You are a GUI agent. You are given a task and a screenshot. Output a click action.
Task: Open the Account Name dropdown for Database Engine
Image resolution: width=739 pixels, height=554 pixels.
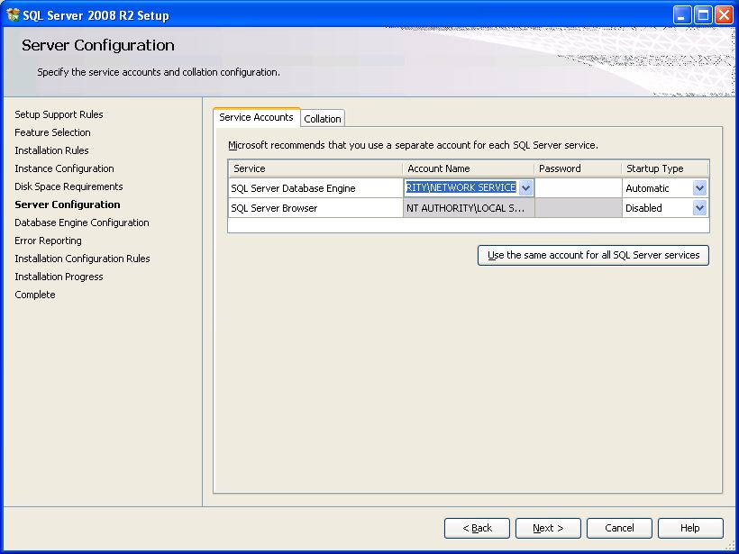[526, 188]
